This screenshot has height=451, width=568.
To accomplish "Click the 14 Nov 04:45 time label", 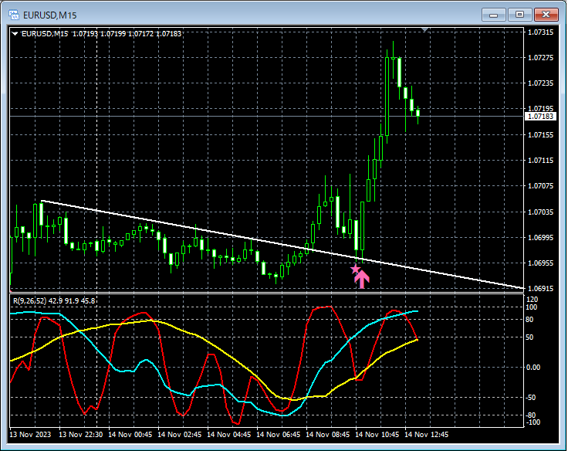I will tap(229, 434).
